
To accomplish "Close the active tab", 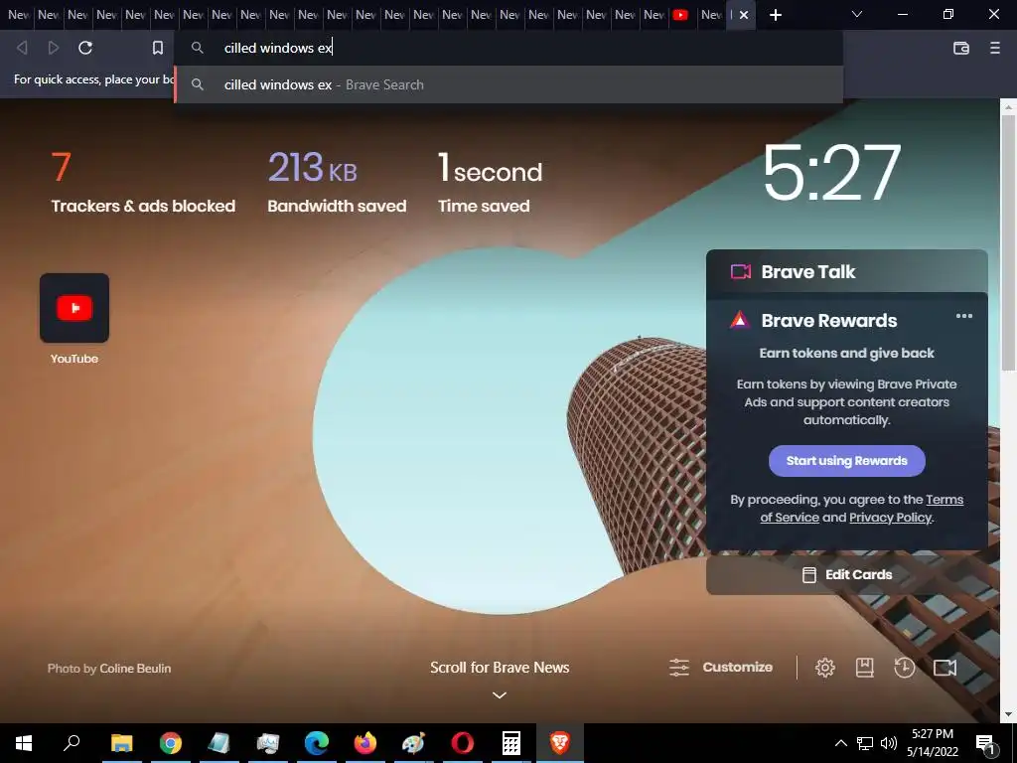I will point(744,14).
